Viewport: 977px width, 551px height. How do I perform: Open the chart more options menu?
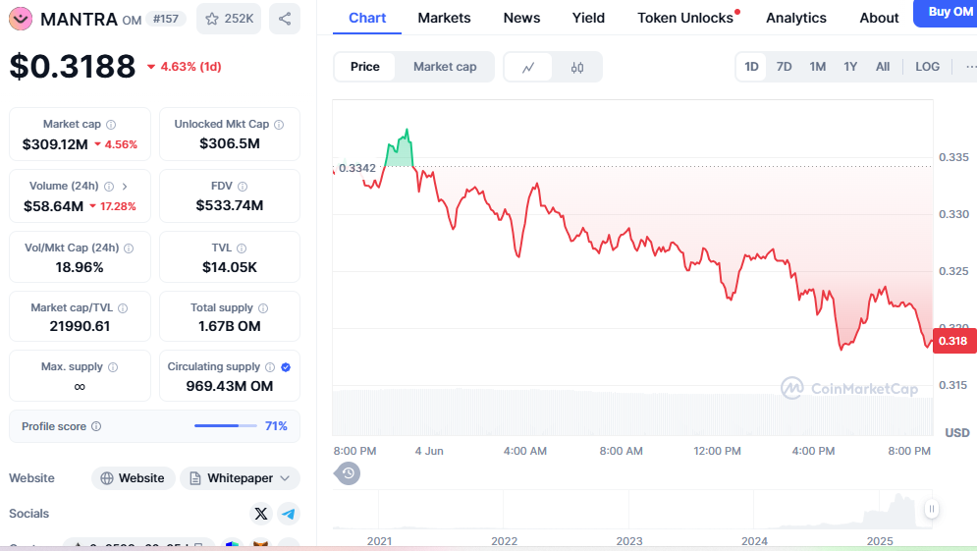(x=969, y=67)
